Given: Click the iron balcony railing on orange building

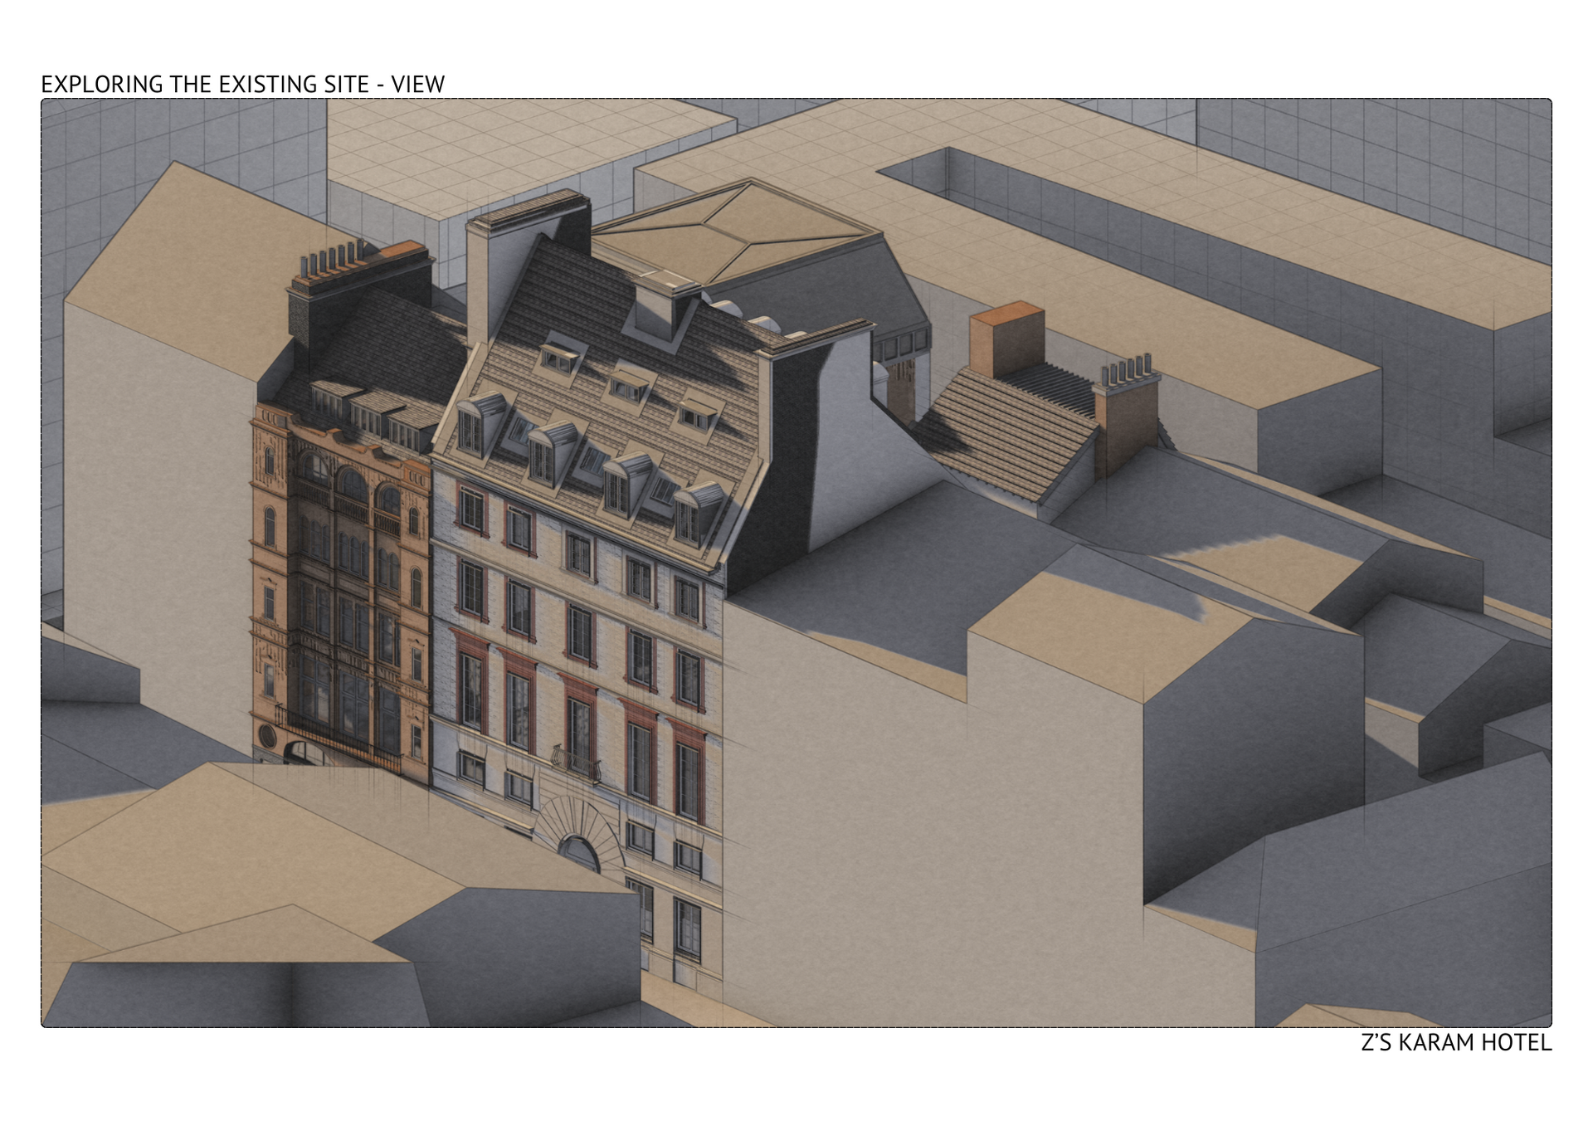Looking at the screenshot, I should (336, 740).
